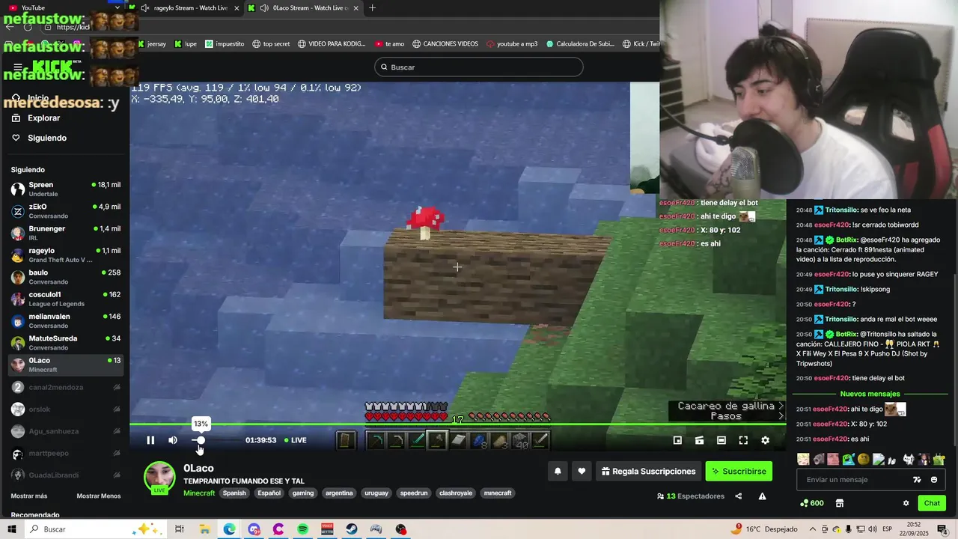The height and width of the screenshot is (539, 958).
Task: Open the jeersay bookmark
Action: coord(152,44)
